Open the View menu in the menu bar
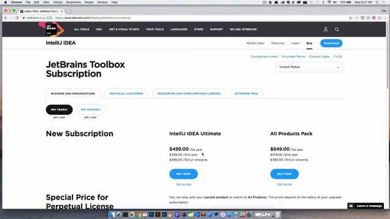The width and height of the screenshot is (390, 219). coord(46,2)
